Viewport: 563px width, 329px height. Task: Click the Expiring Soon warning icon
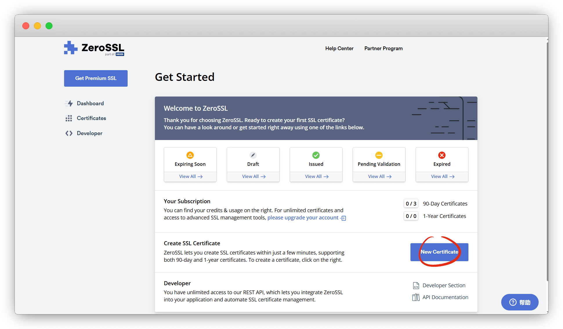tap(190, 155)
